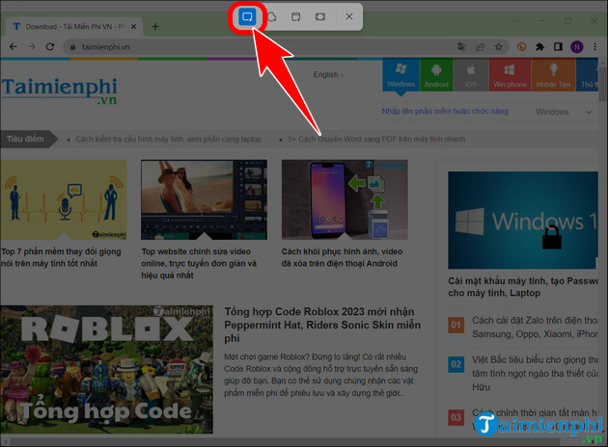Open the Win phone category
This screenshot has width=608, height=447.
click(x=510, y=75)
